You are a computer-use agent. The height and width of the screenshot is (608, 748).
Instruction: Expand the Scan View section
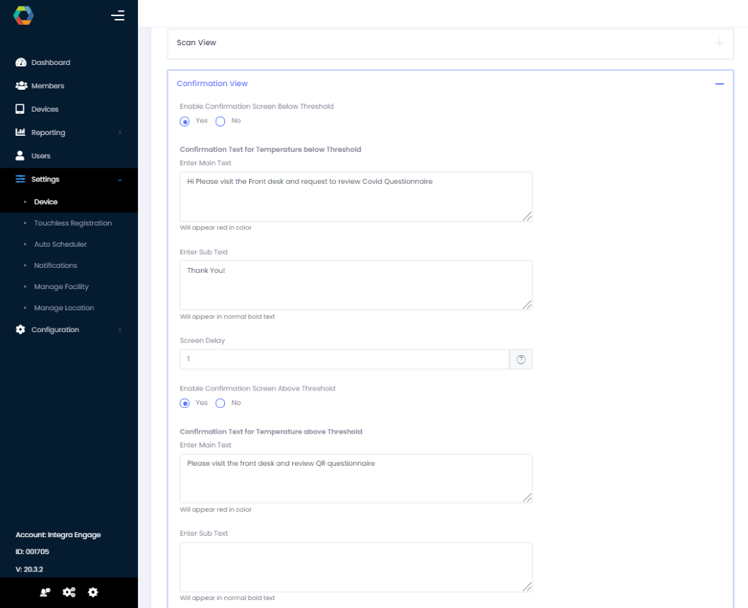[x=720, y=43]
